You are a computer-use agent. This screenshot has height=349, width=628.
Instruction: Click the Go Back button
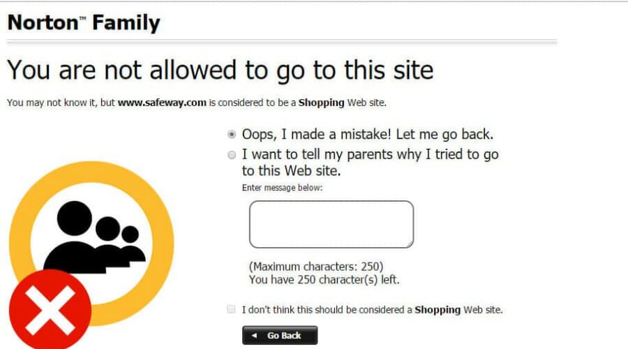[280, 335]
